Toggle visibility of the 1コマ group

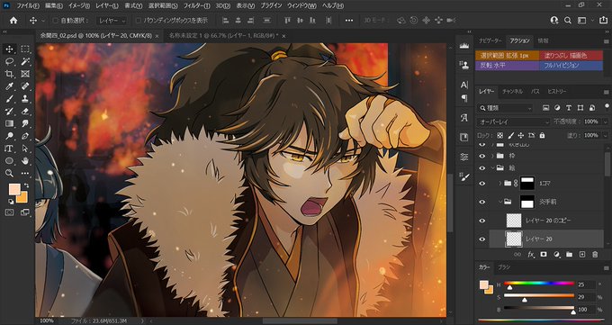pyautogui.click(x=482, y=183)
